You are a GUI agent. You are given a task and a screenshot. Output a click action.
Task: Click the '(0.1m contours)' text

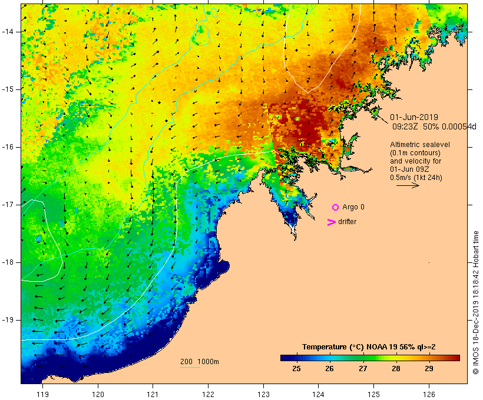415,153
